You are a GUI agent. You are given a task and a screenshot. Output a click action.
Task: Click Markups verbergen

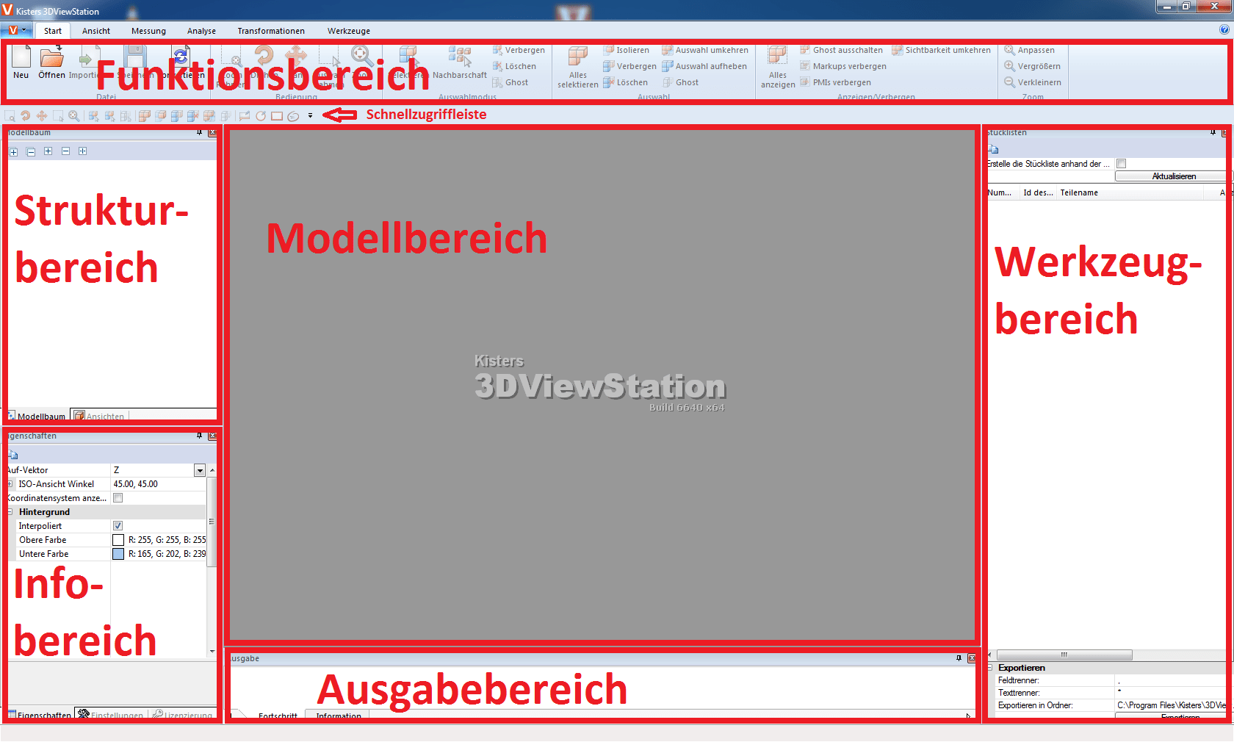tap(842, 66)
